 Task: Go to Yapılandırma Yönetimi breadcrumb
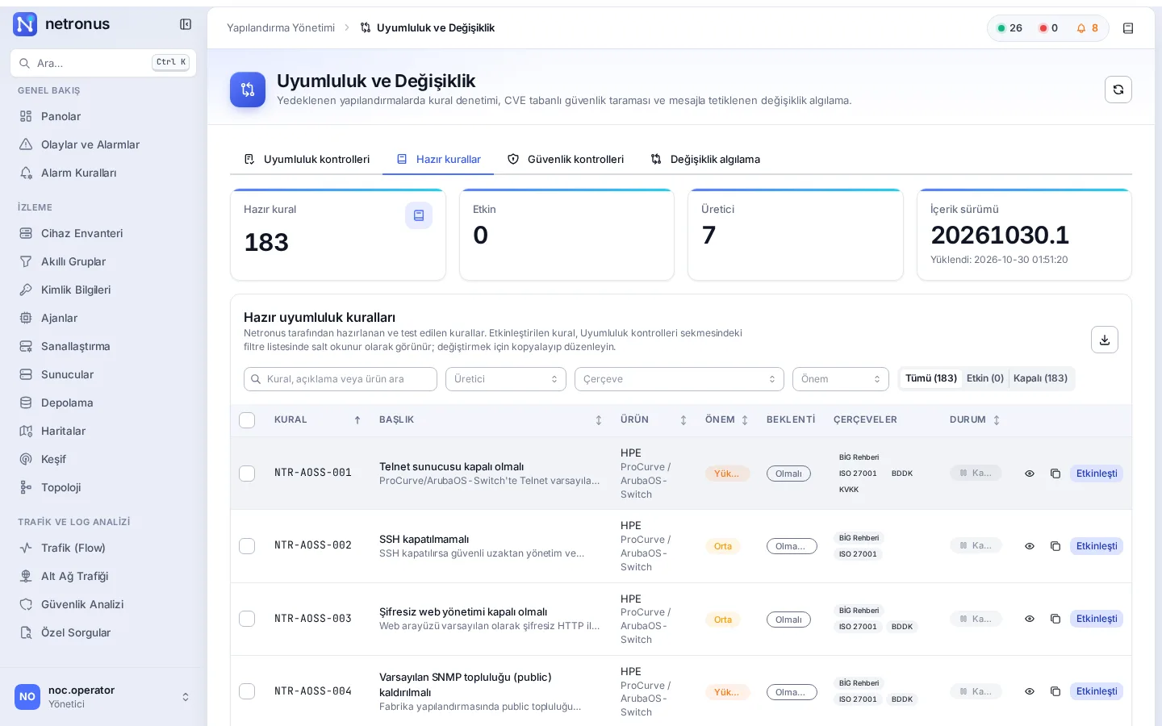(281, 28)
